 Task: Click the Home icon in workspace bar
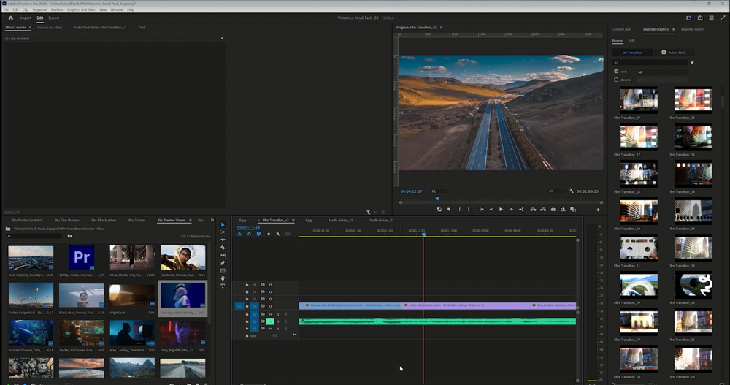(x=11, y=18)
